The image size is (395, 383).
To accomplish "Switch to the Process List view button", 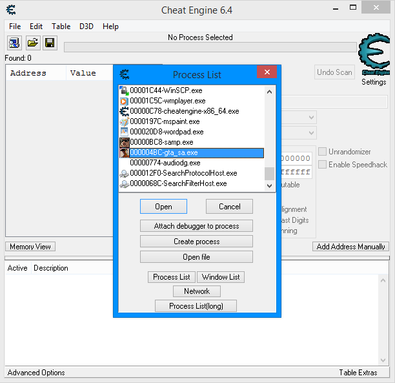I will 172,277.
